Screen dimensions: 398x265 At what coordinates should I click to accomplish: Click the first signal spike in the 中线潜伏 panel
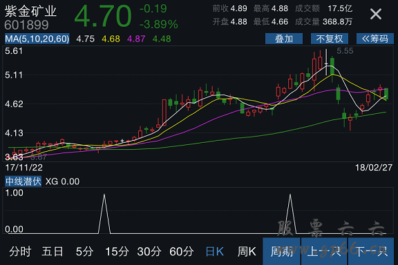(x=104, y=213)
